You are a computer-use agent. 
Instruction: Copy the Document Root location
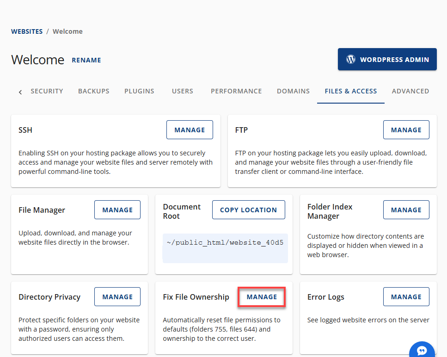pyautogui.click(x=248, y=209)
